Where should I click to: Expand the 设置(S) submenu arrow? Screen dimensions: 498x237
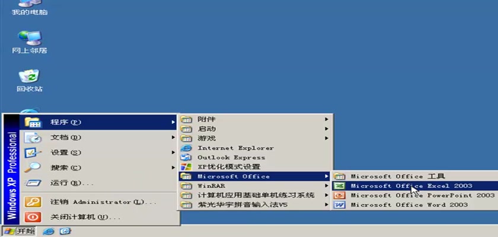[173, 153]
